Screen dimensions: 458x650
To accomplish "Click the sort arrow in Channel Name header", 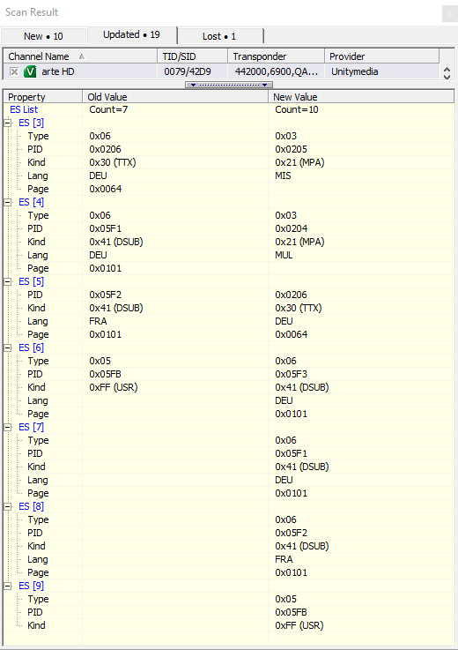I will tap(82, 56).
